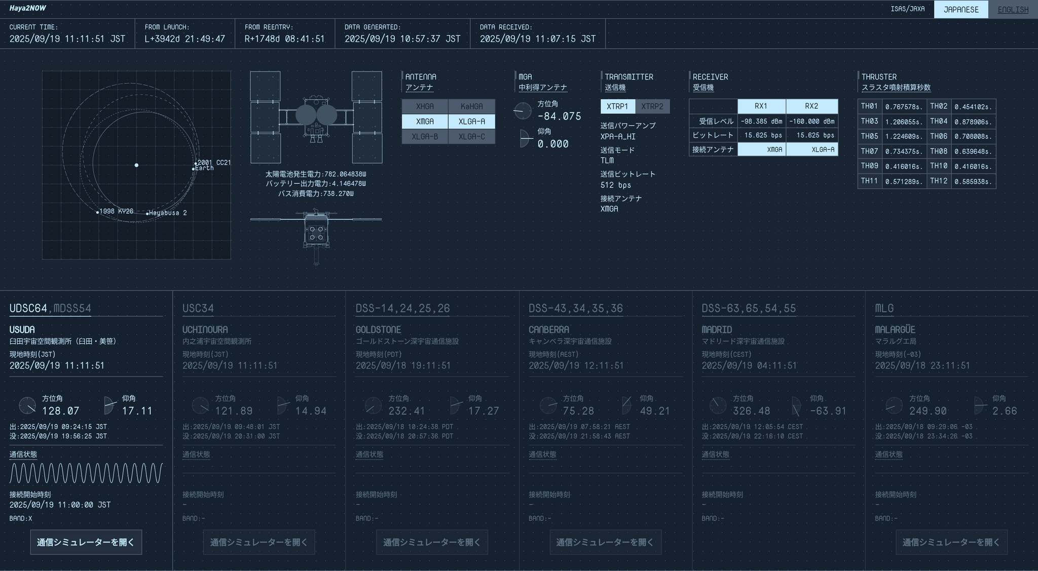Open the Malargüe communication simulator button

pos(951,542)
